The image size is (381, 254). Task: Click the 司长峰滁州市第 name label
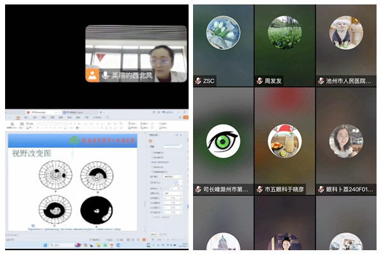[x=225, y=189]
